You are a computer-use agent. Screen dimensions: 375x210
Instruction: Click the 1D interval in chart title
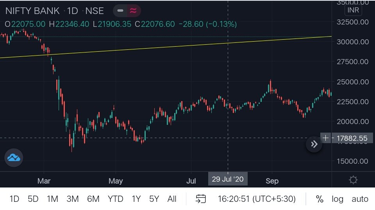click(x=73, y=11)
